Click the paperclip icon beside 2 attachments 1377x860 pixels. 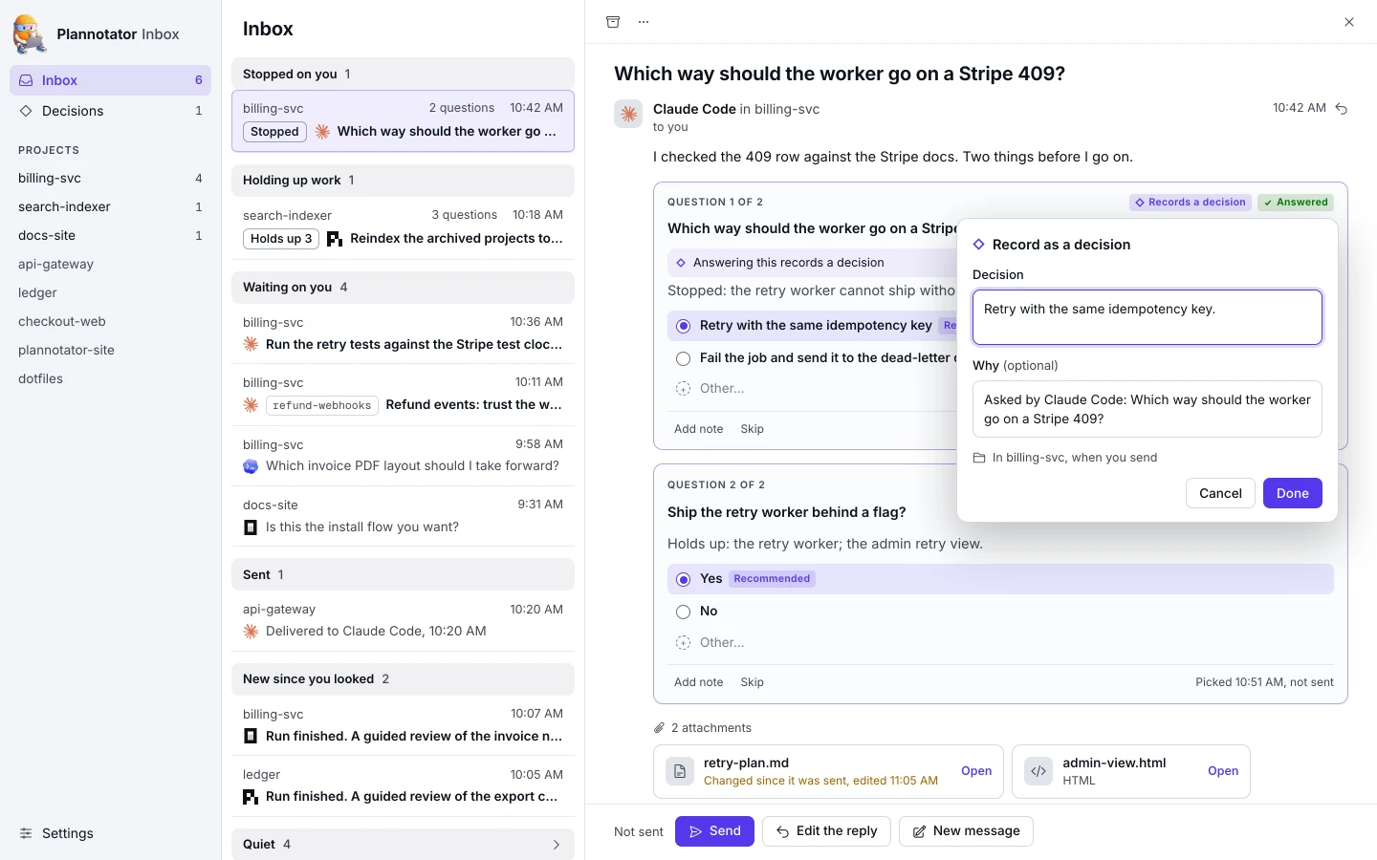pos(659,728)
